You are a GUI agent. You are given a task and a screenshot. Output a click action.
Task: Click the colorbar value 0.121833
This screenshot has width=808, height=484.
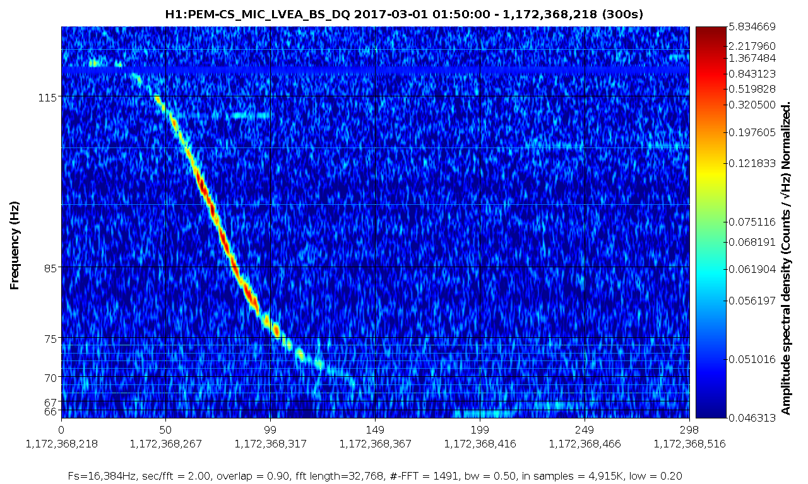click(751, 163)
